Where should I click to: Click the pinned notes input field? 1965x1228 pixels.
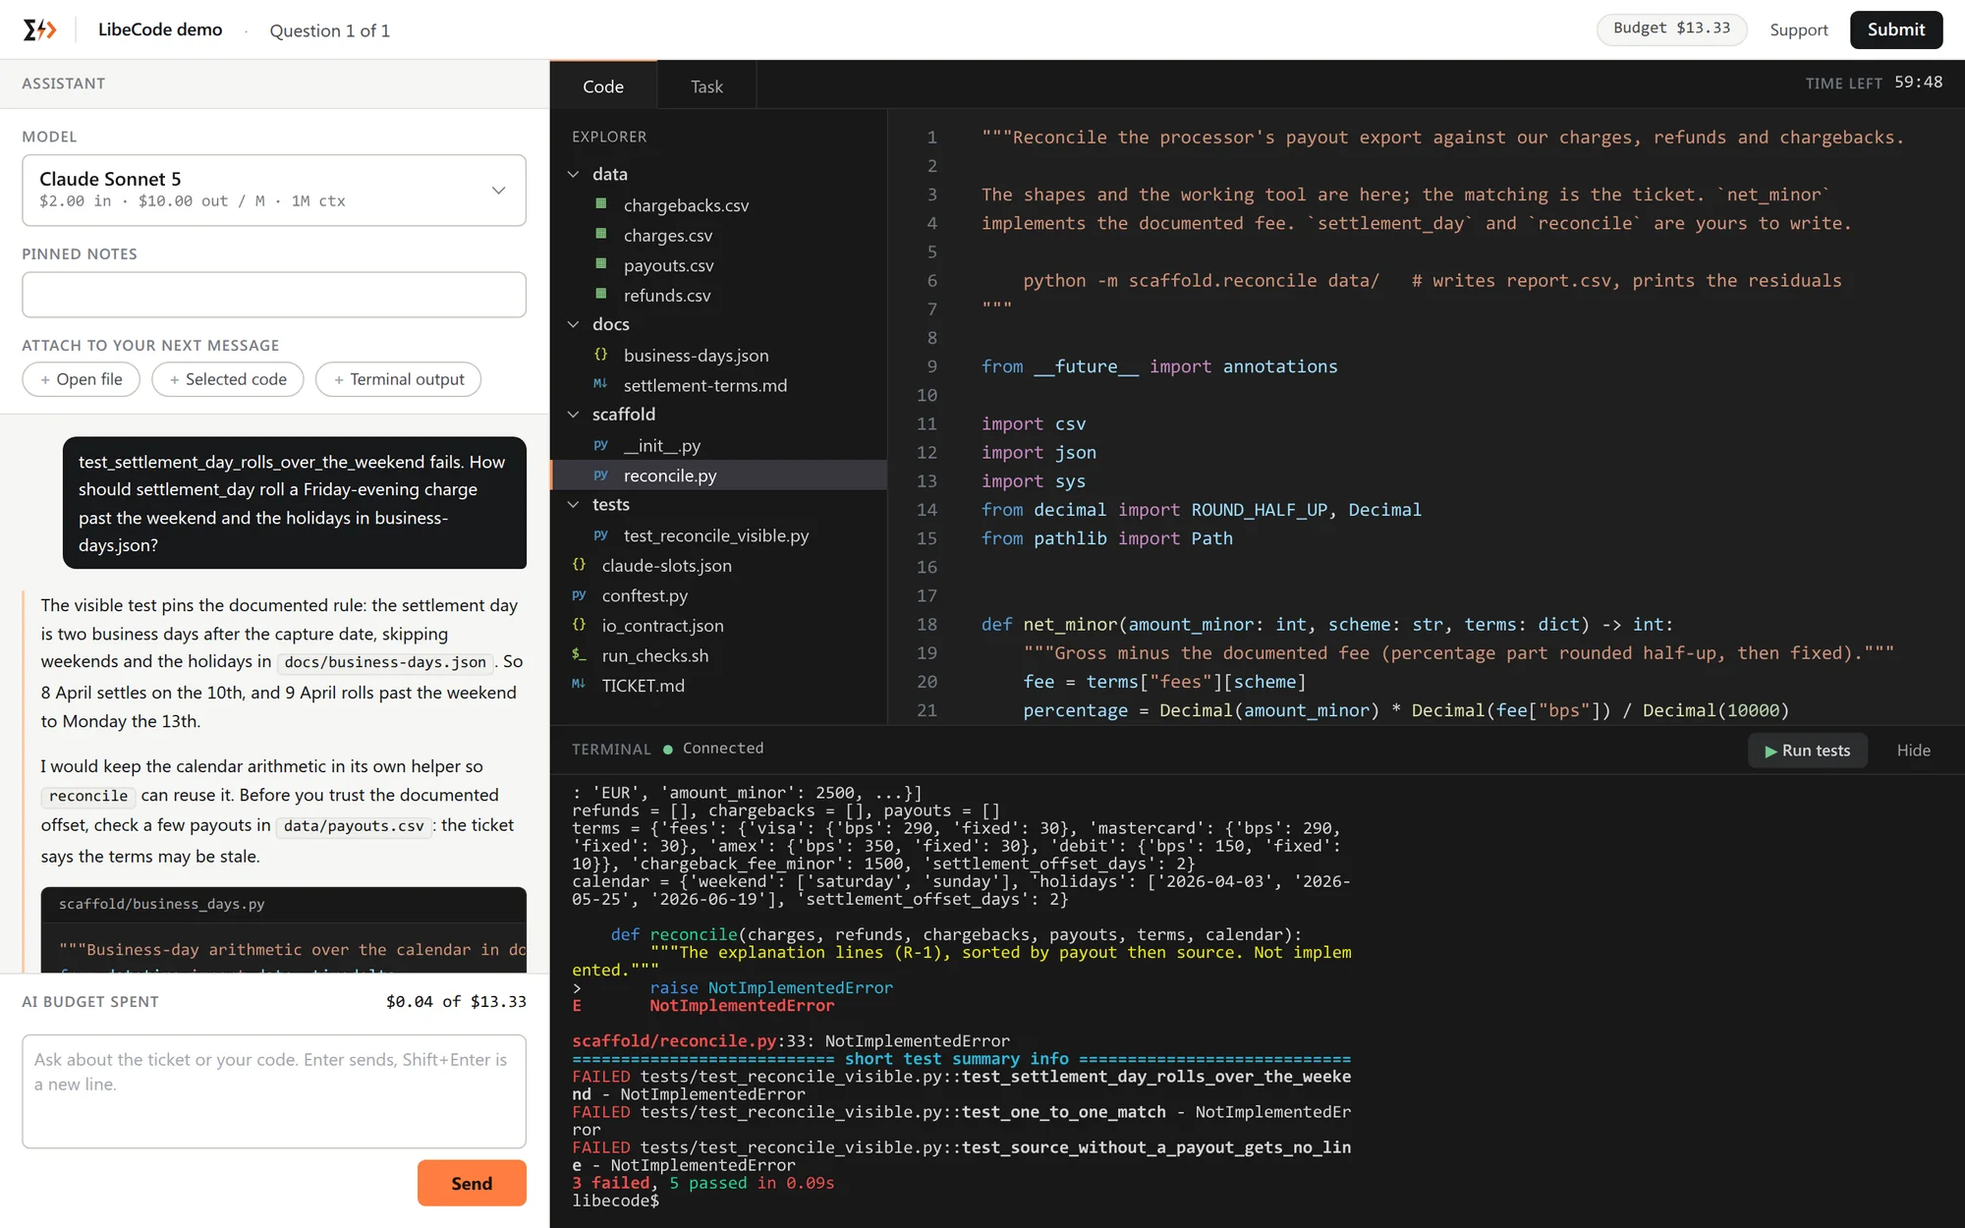274,295
